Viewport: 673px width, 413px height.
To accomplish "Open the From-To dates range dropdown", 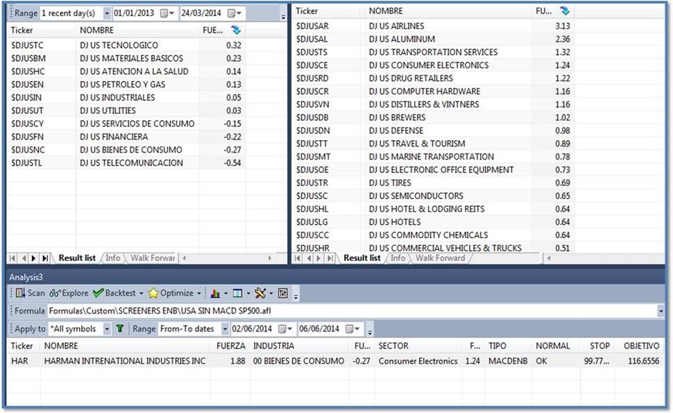I will coord(225,329).
